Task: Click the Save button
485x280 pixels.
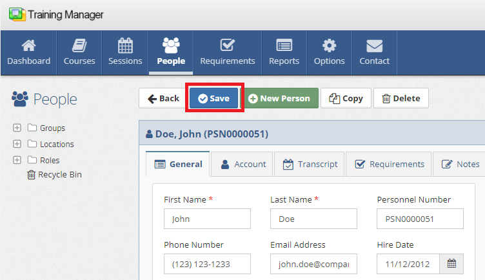Action: [213, 98]
